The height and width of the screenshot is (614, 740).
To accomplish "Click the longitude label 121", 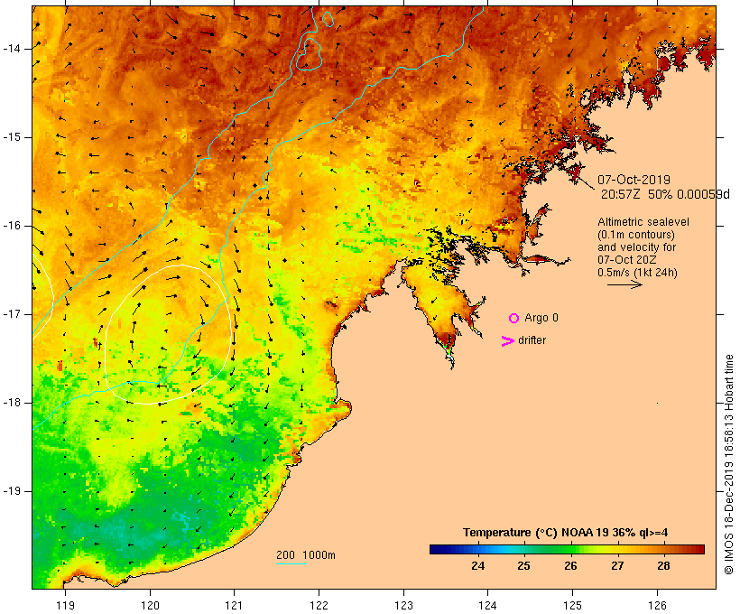I will click(234, 605).
